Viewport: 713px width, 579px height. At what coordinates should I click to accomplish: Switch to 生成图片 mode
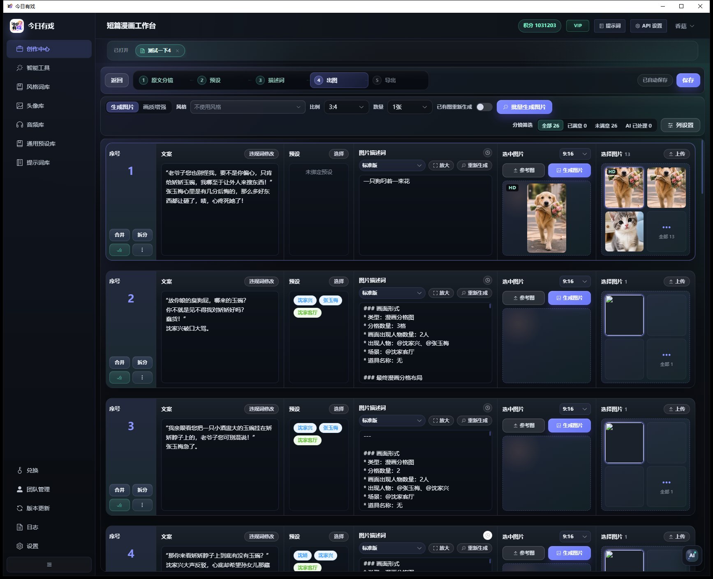(x=122, y=107)
